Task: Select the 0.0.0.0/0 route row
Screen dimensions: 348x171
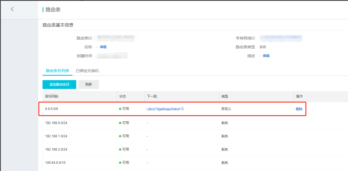Action: pyautogui.click(x=84, y=109)
